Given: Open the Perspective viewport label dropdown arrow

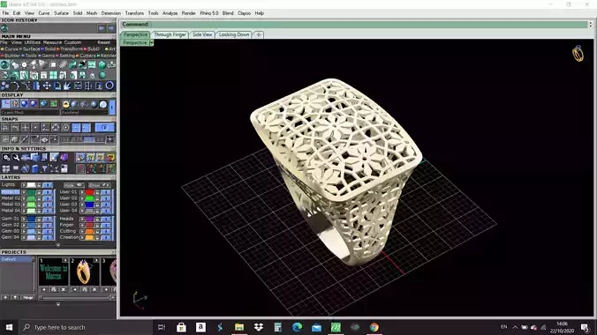Looking at the screenshot, I should coord(152,42).
